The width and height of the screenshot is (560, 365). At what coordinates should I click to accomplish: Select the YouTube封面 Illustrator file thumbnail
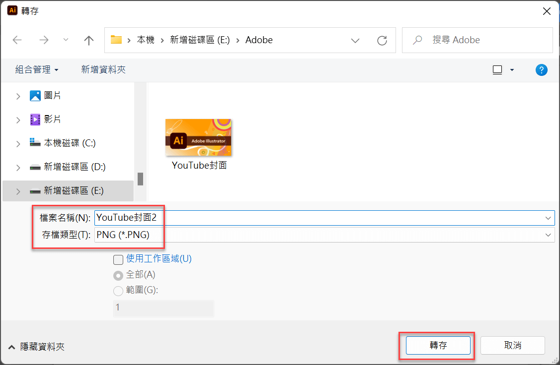pos(198,137)
